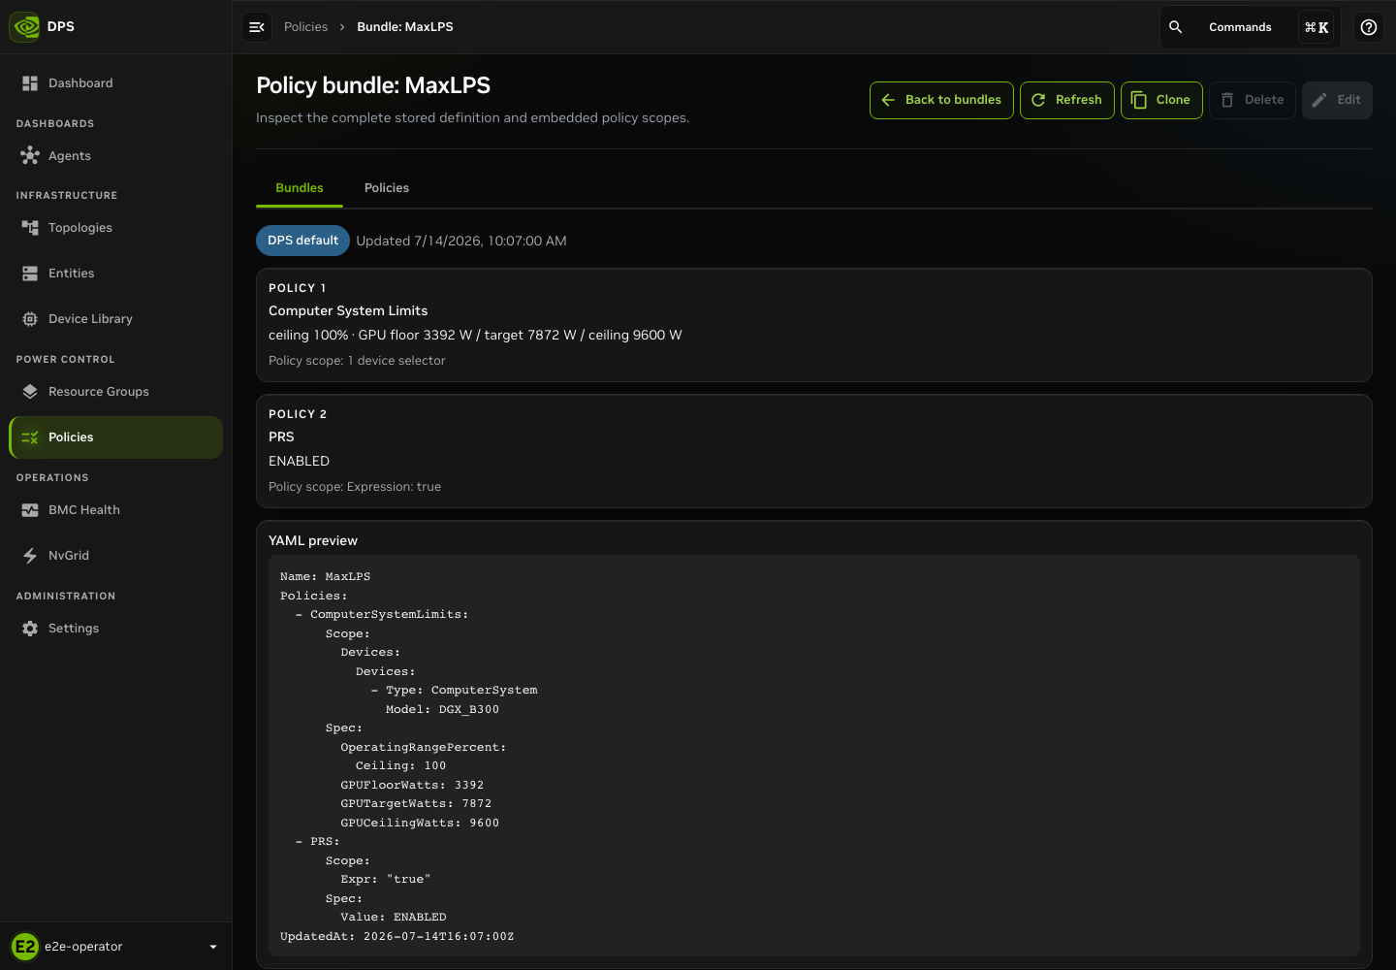Screen dimensions: 1396x970
Task: Click the Edit button
Action: point(1337,100)
